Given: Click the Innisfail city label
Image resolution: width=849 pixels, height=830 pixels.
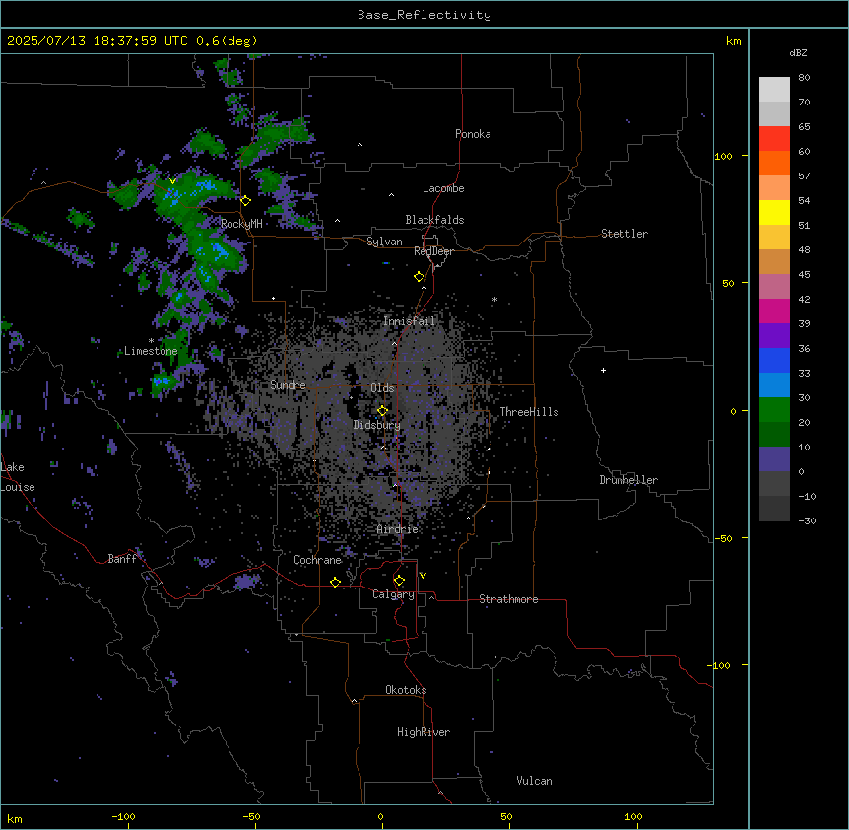Looking at the screenshot, I should [x=409, y=321].
